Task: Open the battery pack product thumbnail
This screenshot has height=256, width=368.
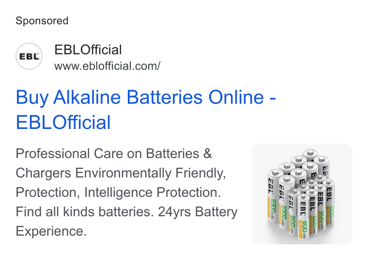Action: 302,194
